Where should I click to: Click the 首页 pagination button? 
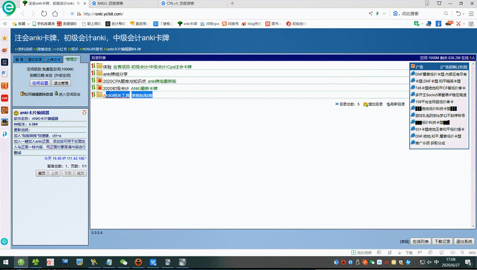click(x=41, y=173)
